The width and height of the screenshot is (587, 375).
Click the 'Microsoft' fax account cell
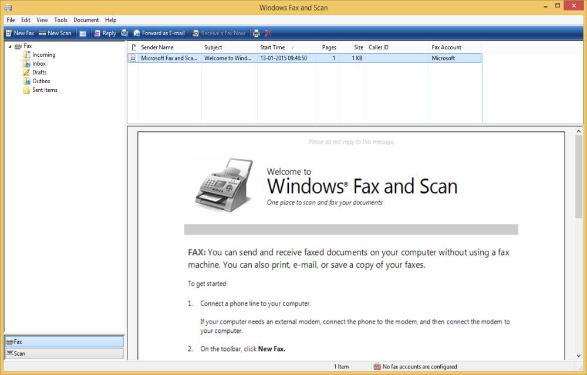click(443, 58)
